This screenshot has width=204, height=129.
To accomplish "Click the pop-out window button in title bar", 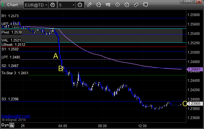I will (x=183, y=2).
